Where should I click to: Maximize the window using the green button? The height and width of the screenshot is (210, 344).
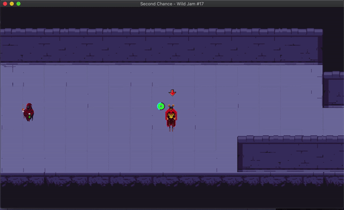[18, 4]
